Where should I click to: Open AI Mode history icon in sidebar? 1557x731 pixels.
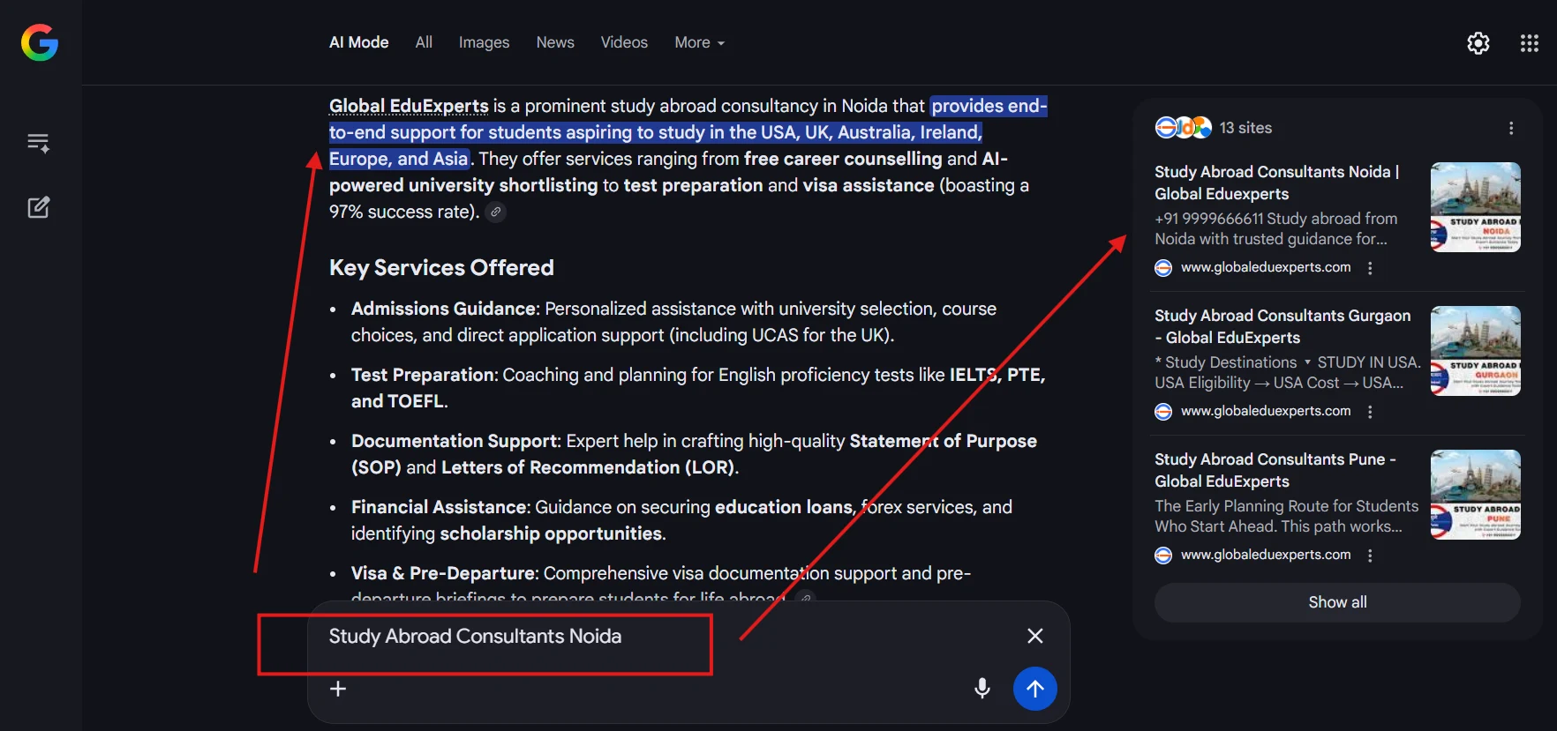38,143
